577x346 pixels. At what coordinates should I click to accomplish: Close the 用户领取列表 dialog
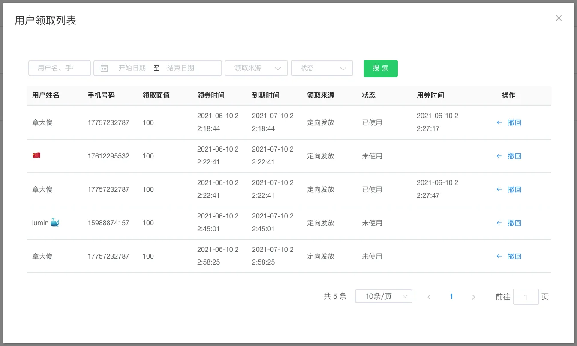point(559,18)
